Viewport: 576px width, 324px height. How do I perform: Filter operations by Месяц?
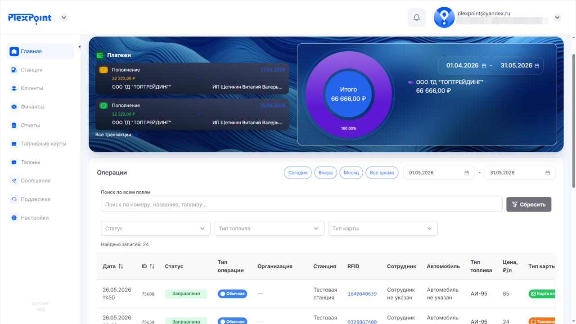click(351, 173)
